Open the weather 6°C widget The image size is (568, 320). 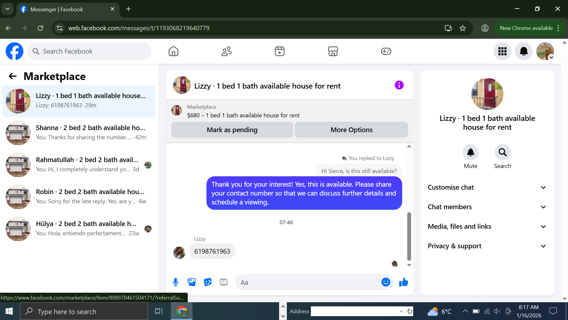pyautogui.click(x=439, y=311)
